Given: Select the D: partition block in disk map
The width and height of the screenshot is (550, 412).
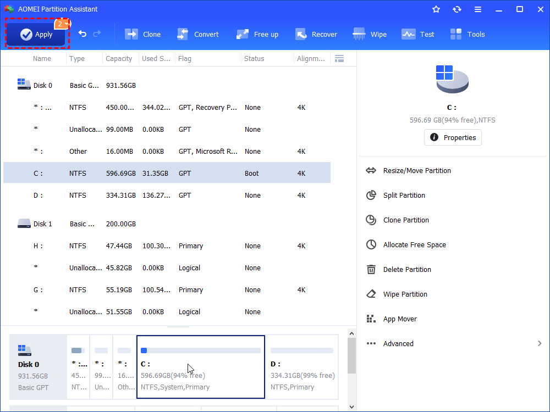Looking at the screenshot, I should tap(302, 367).
